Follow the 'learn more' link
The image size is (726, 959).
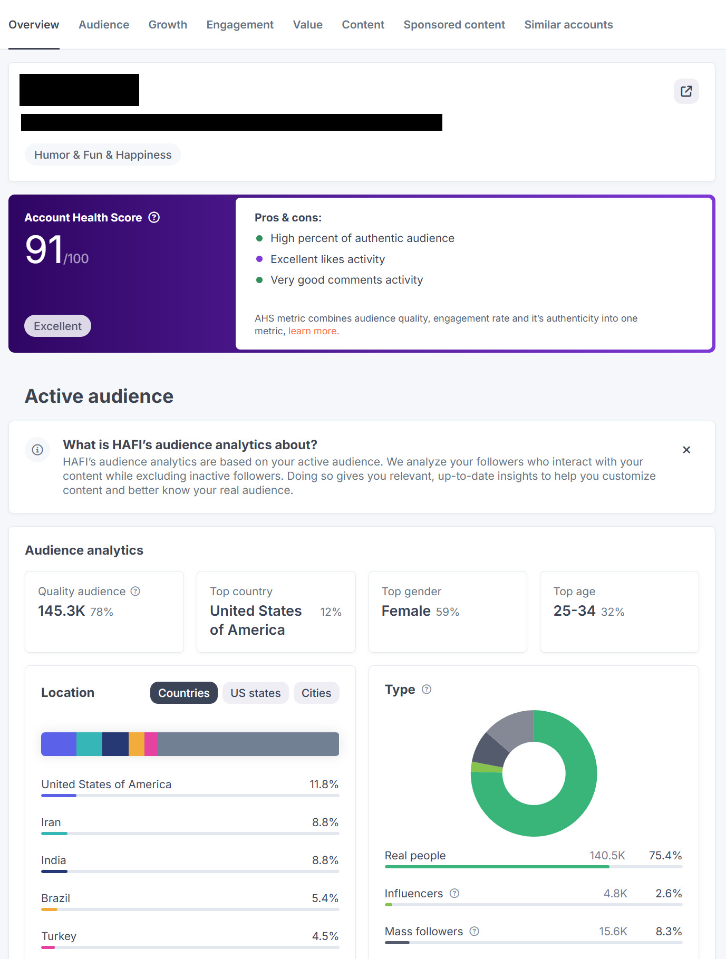(313, 331)
